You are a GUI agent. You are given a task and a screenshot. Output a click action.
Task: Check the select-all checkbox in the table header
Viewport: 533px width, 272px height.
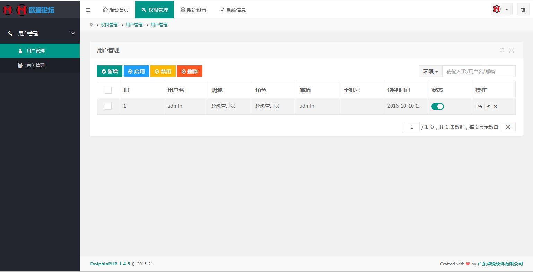[108, 90]
